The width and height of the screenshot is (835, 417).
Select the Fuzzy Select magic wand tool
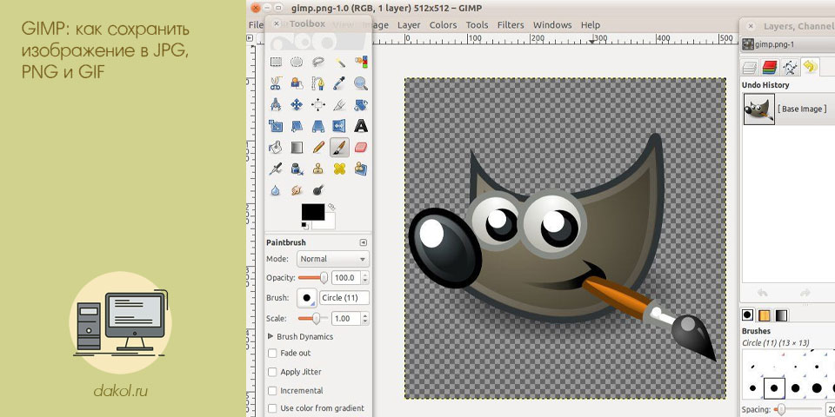point(340,63)
